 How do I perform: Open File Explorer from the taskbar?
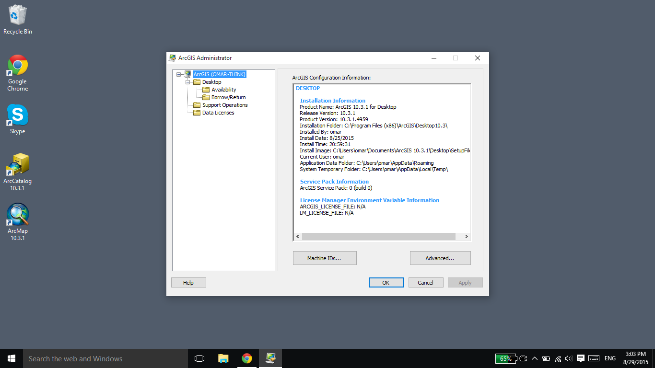pyautogui.click(x=223, y=358)
